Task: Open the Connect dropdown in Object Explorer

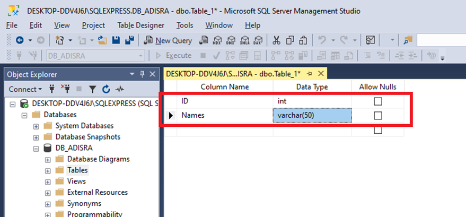Action: click(25, 89)
